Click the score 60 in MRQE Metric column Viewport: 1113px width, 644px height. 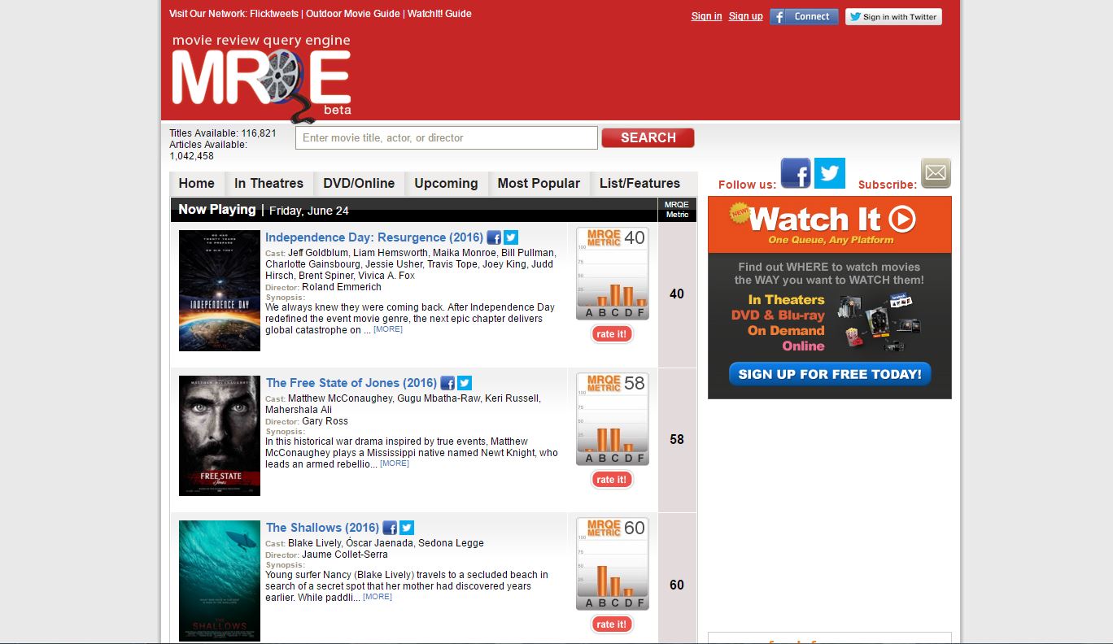point(677,585)
